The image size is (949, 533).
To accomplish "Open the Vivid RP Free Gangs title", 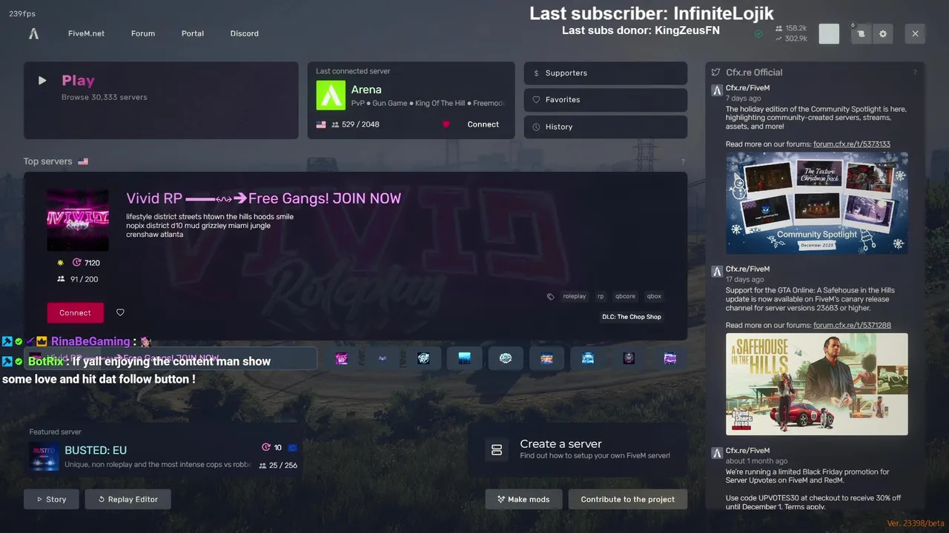I will pyautogui.click(x=263, y=198).
